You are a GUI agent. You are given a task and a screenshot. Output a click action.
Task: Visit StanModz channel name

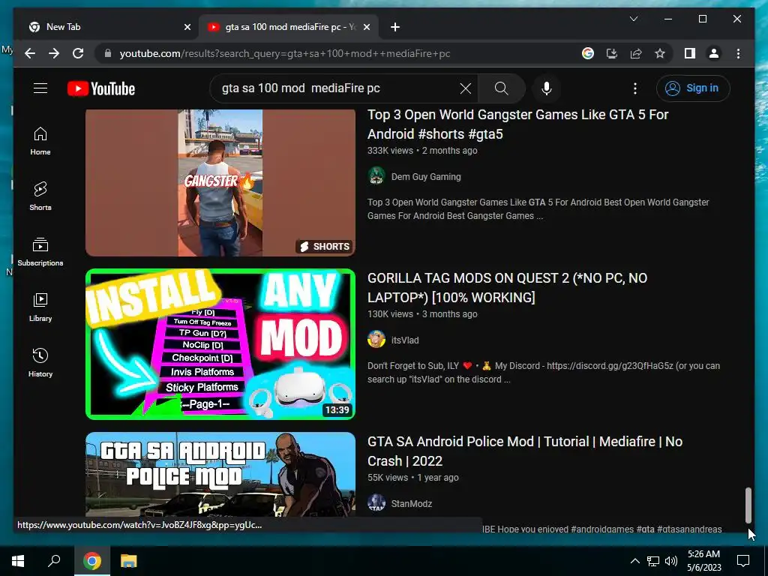(412, 503)
